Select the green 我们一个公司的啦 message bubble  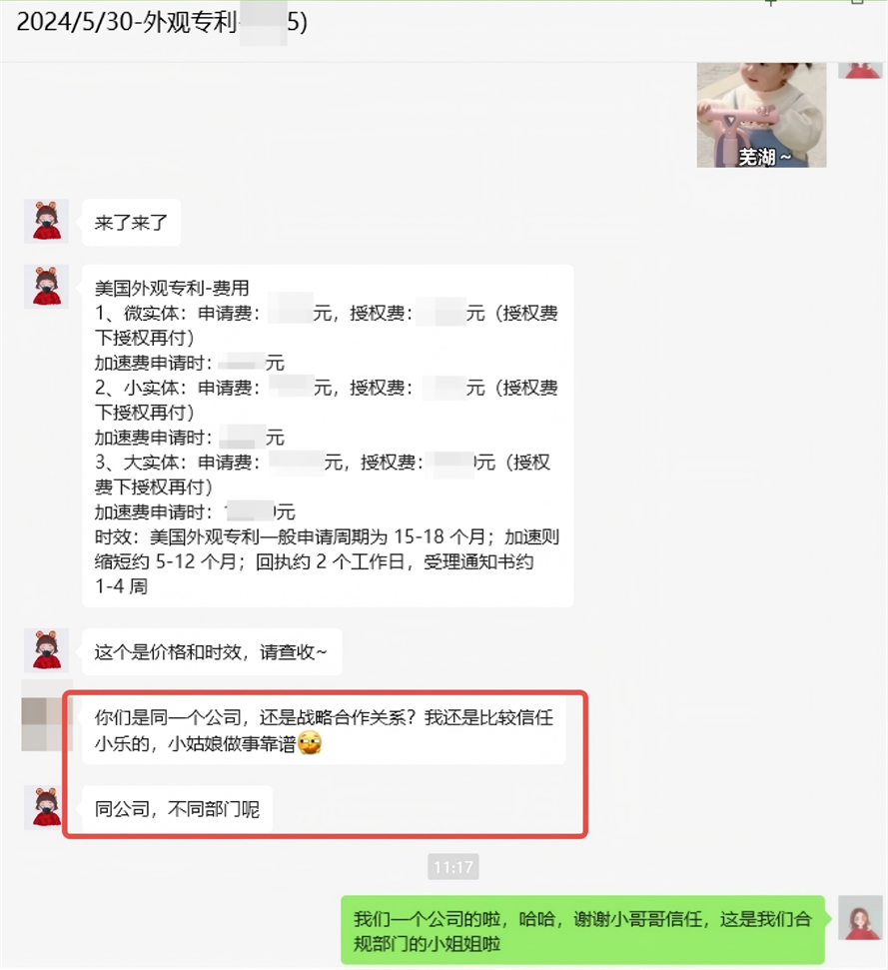click(x=582, y=930)
